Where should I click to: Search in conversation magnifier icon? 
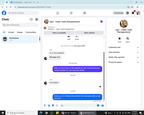[128, 39]
